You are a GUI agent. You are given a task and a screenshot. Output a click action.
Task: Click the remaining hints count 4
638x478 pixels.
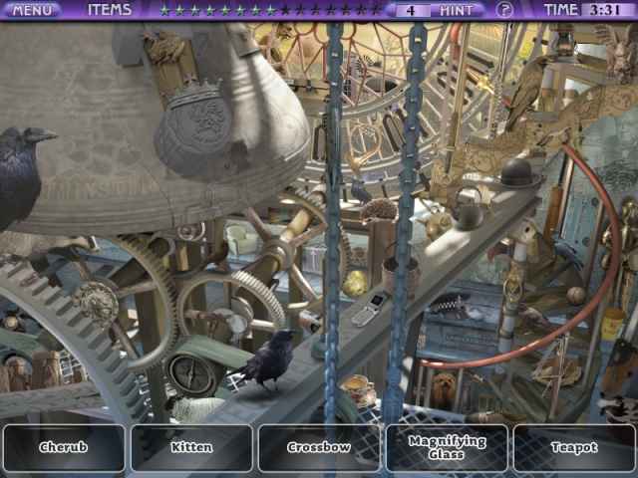410,11
